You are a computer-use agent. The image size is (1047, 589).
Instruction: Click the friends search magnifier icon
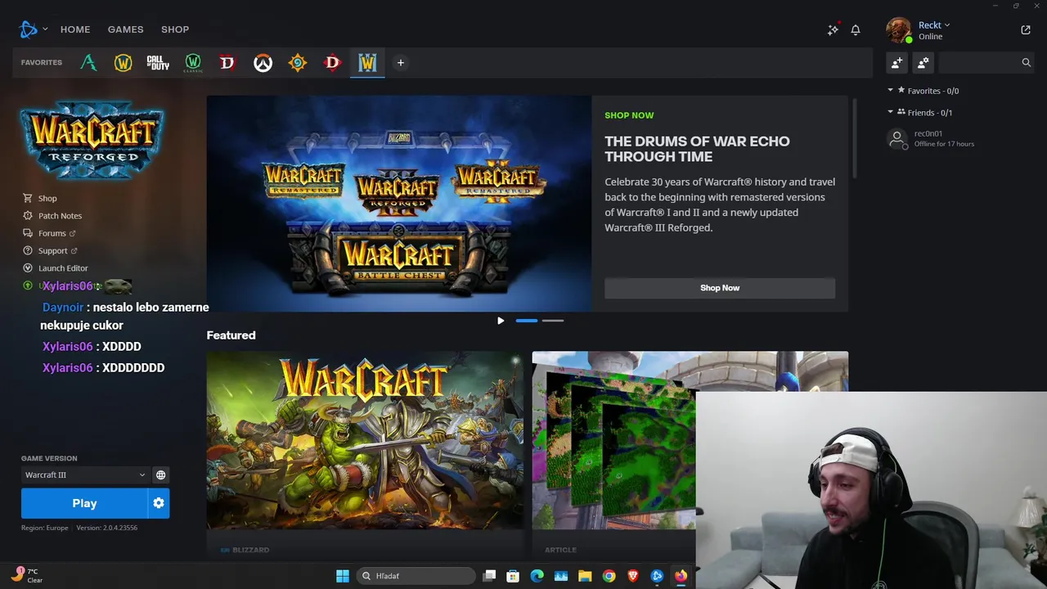(1026, 62)
